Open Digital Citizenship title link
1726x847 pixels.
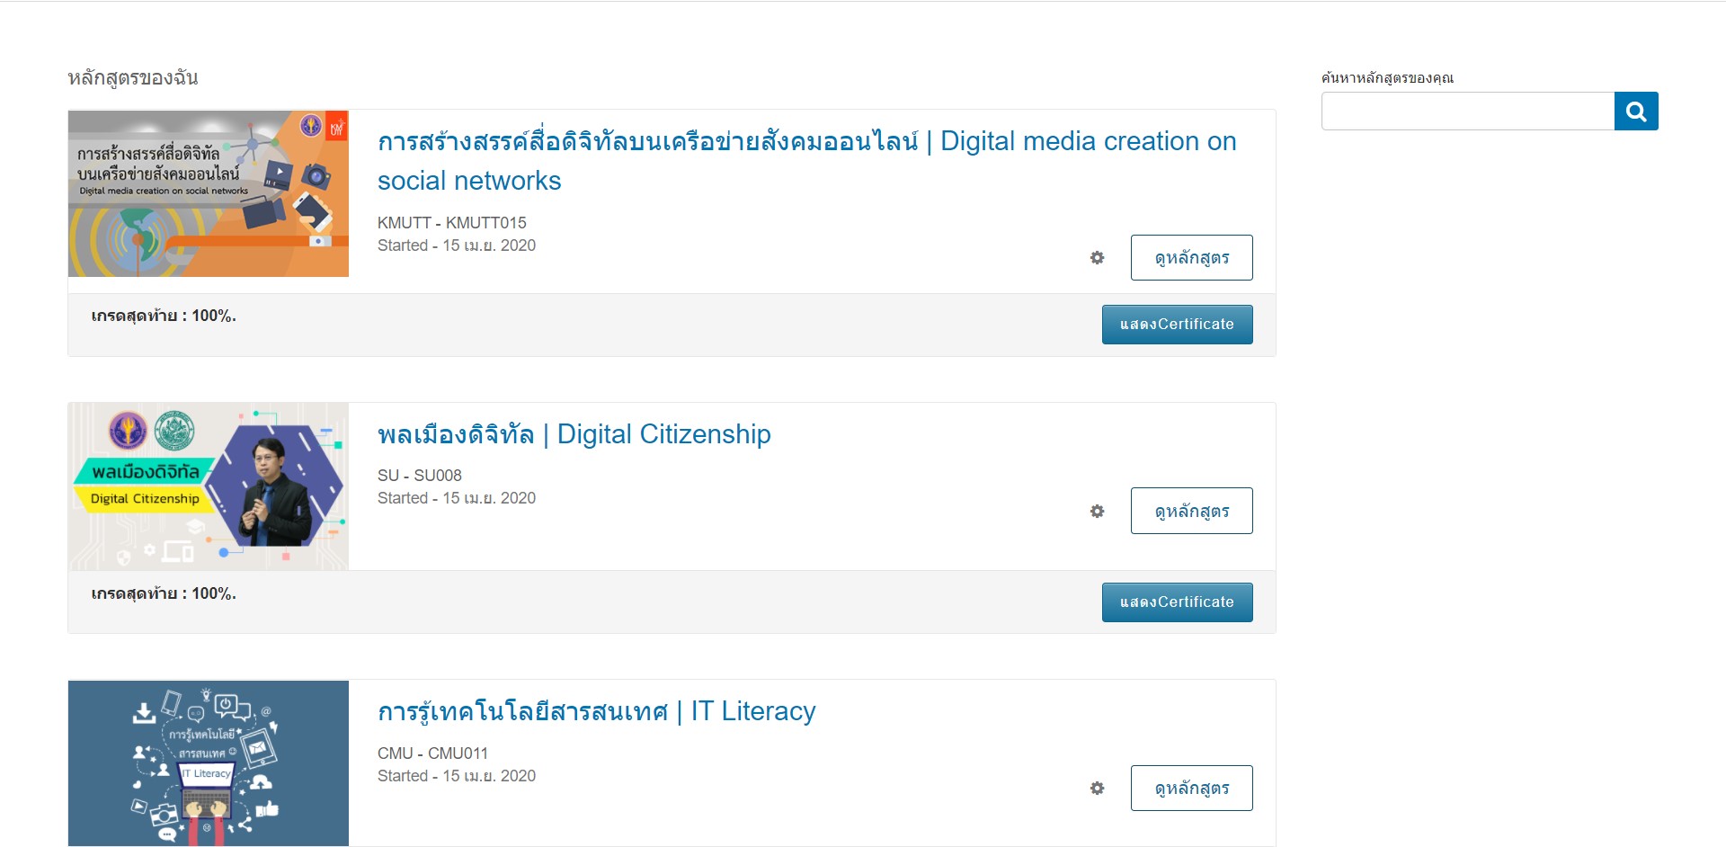click(x=574, y=434)
